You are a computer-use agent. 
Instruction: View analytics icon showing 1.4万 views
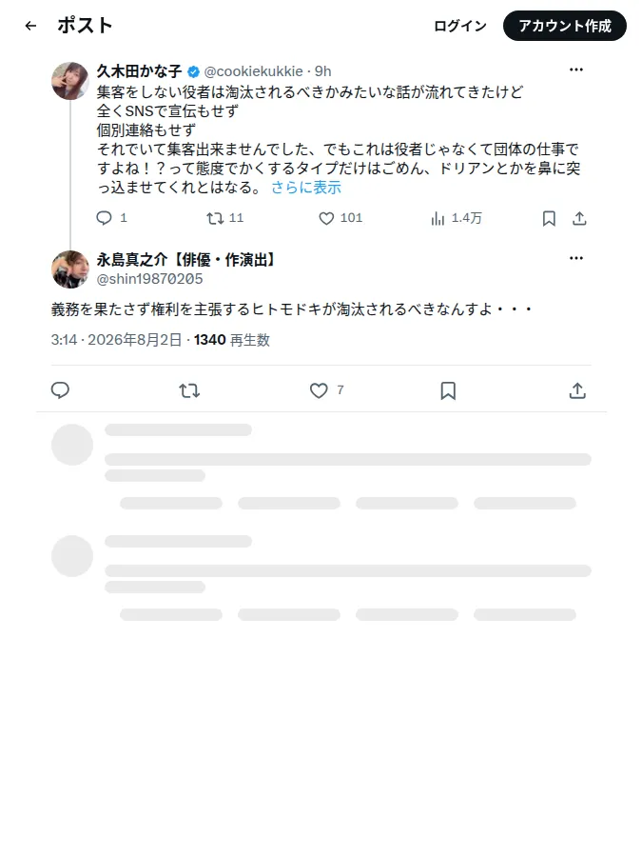pos(438,219)
